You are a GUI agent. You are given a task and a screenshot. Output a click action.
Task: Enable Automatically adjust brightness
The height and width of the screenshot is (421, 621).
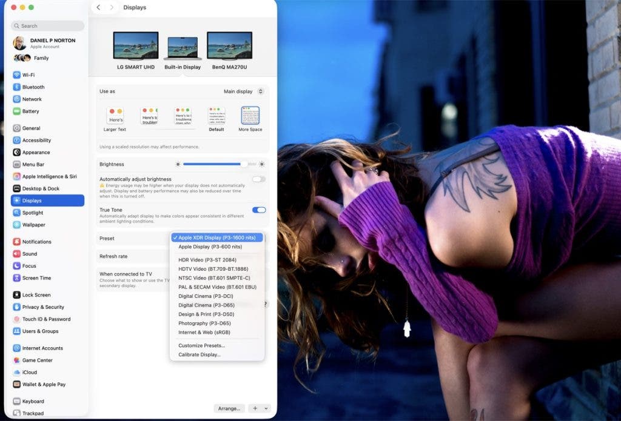[x=259, y=179]
